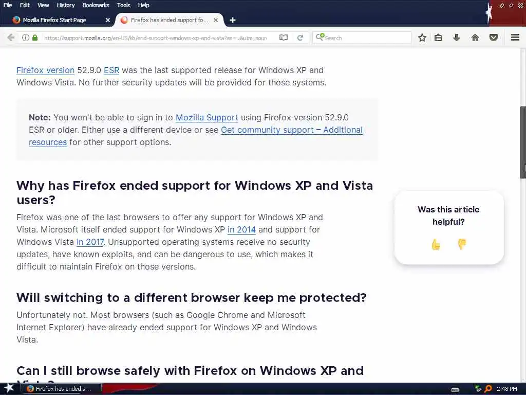Open the Start menu star button
This screenshot has width=526, height=395.
9,388
